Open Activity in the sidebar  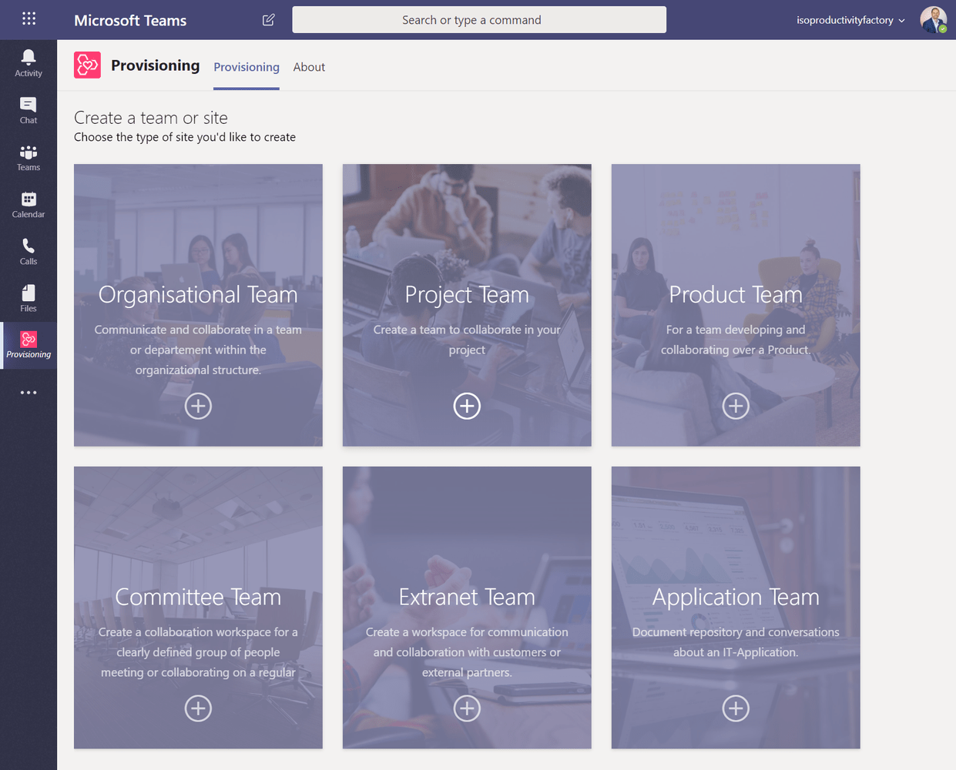coord(29,63)
